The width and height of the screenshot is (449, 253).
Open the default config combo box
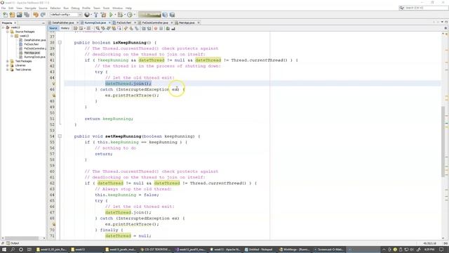[x=66, y=15]
